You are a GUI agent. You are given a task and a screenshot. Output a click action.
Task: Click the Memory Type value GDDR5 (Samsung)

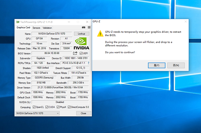44,78
